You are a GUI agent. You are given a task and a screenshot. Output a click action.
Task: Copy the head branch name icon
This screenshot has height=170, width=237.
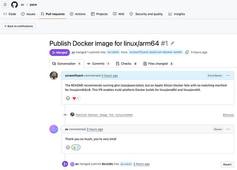[x=187, y=52]
